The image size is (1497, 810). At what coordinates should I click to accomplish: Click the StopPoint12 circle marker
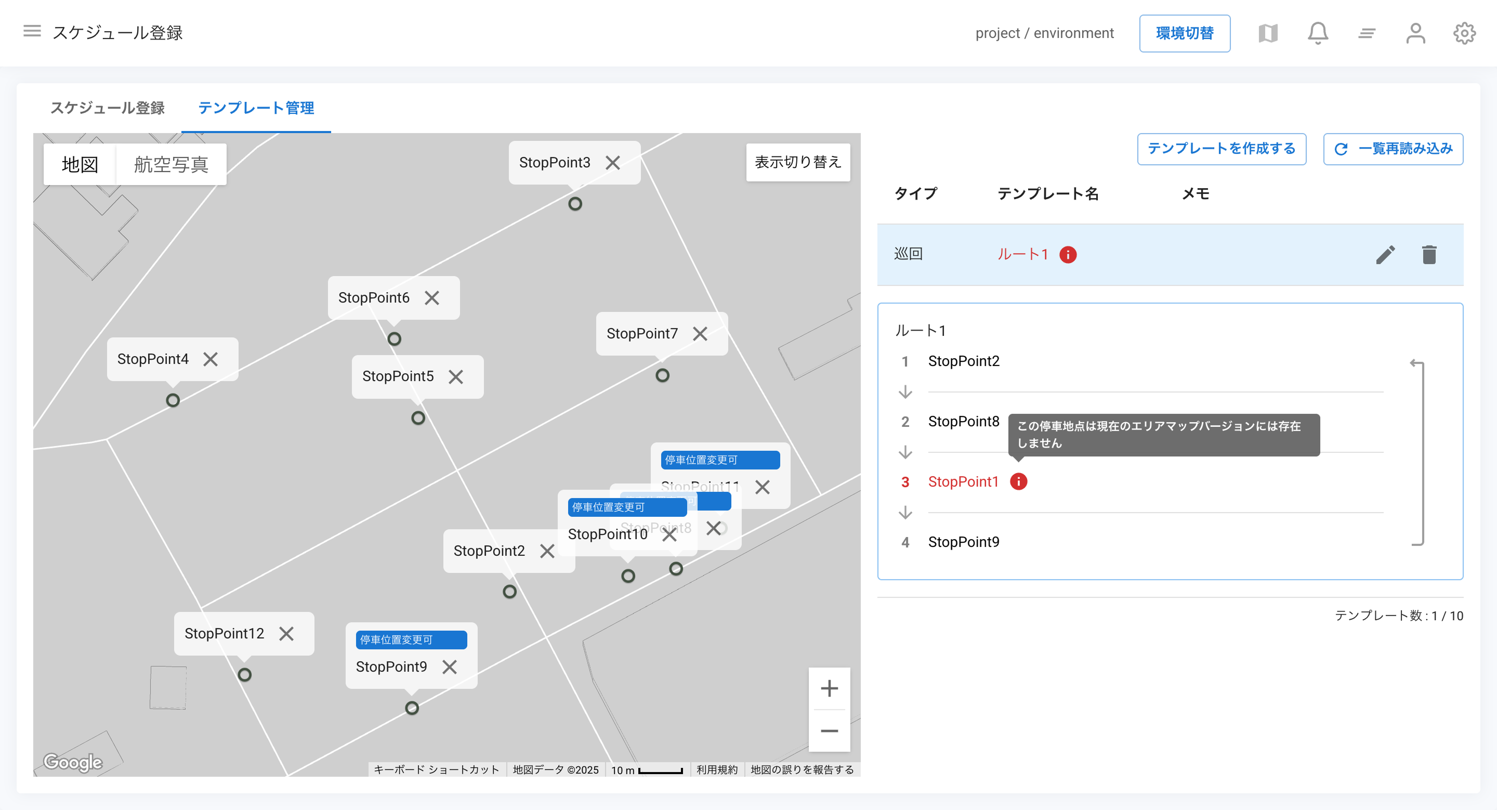tap(245, 675)
